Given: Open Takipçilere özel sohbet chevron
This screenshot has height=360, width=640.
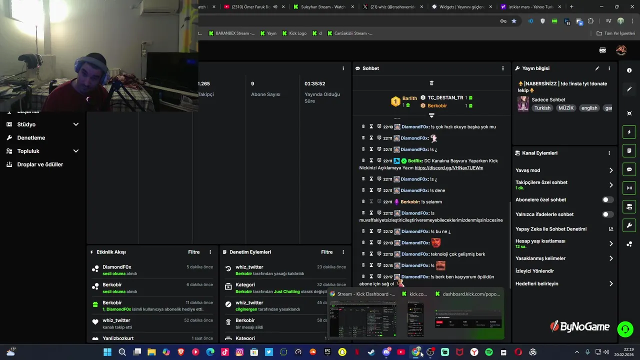Looking at the screenshot, I should point(611,185).
